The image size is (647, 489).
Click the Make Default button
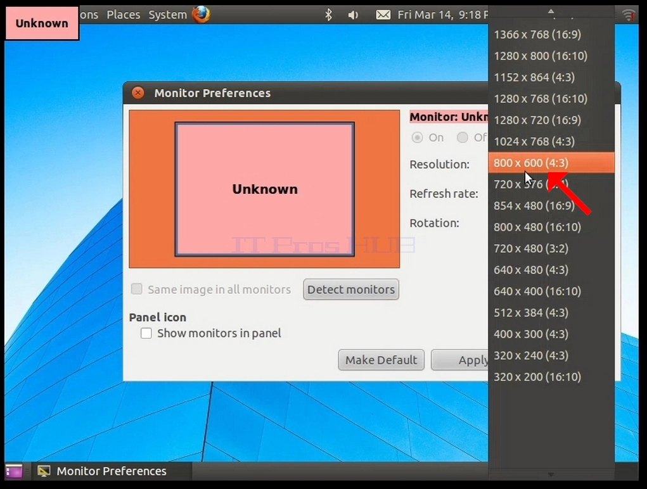pos(381,360)
